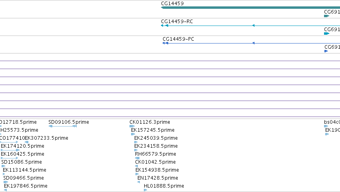Image resolution: width=340 pixels, height=192 pixels.
Task: Click the CK01042.5prime label
Action: [x=155, y=162]
